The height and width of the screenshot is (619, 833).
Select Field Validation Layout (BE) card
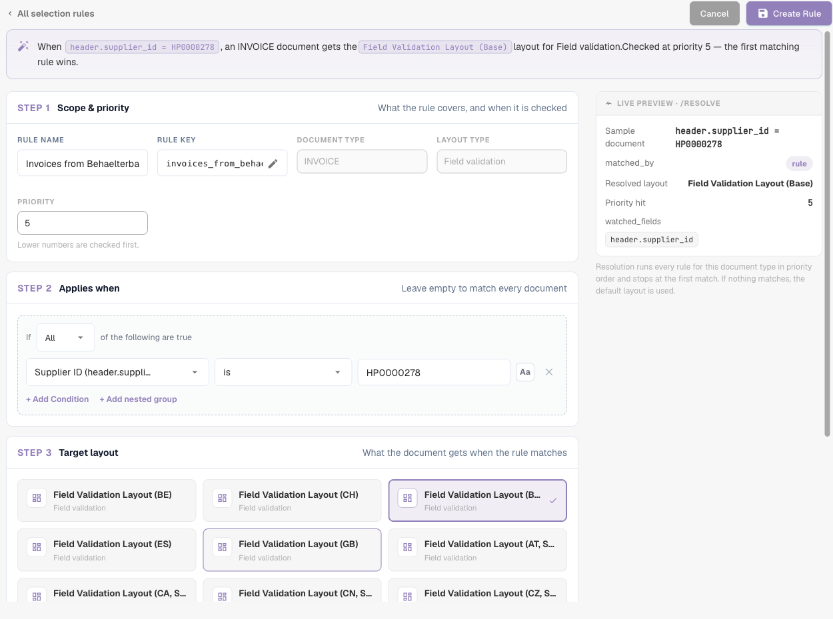coord(107,501)
